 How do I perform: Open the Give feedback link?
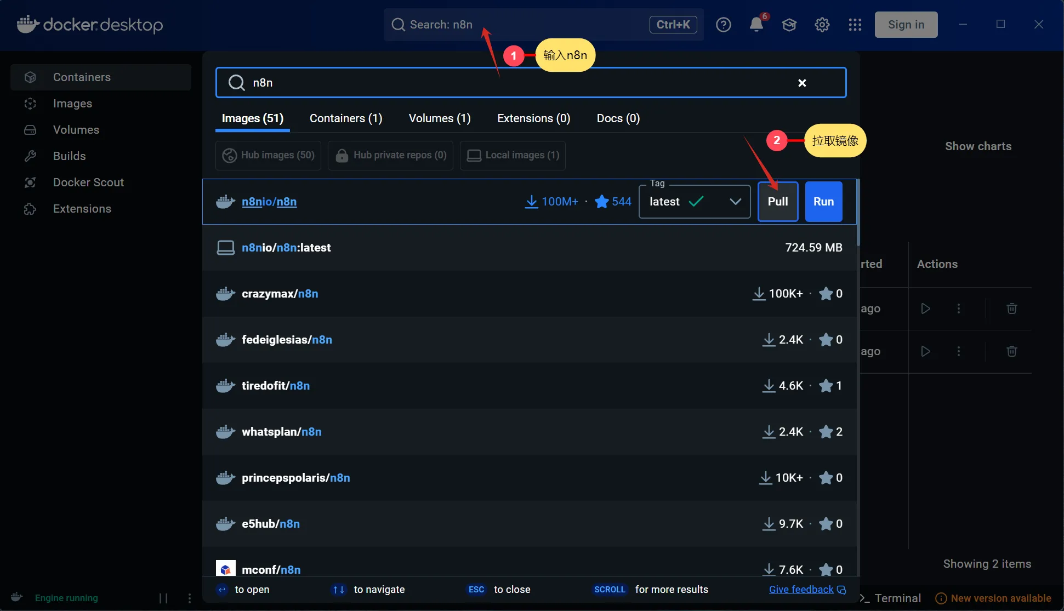point(801,590)
